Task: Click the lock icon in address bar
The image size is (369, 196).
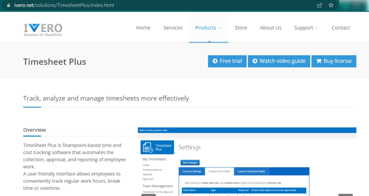Action: coord(9,5)
